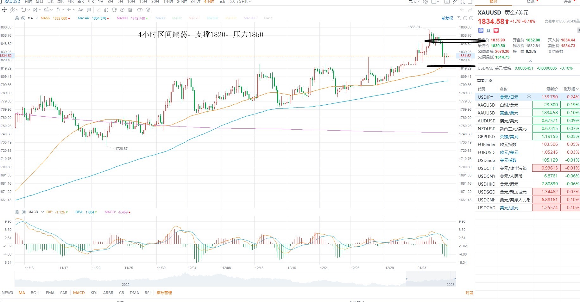
Task: Remove the MACD indicator with X icon
Action: pyautogui.click(x=24, y=212)
